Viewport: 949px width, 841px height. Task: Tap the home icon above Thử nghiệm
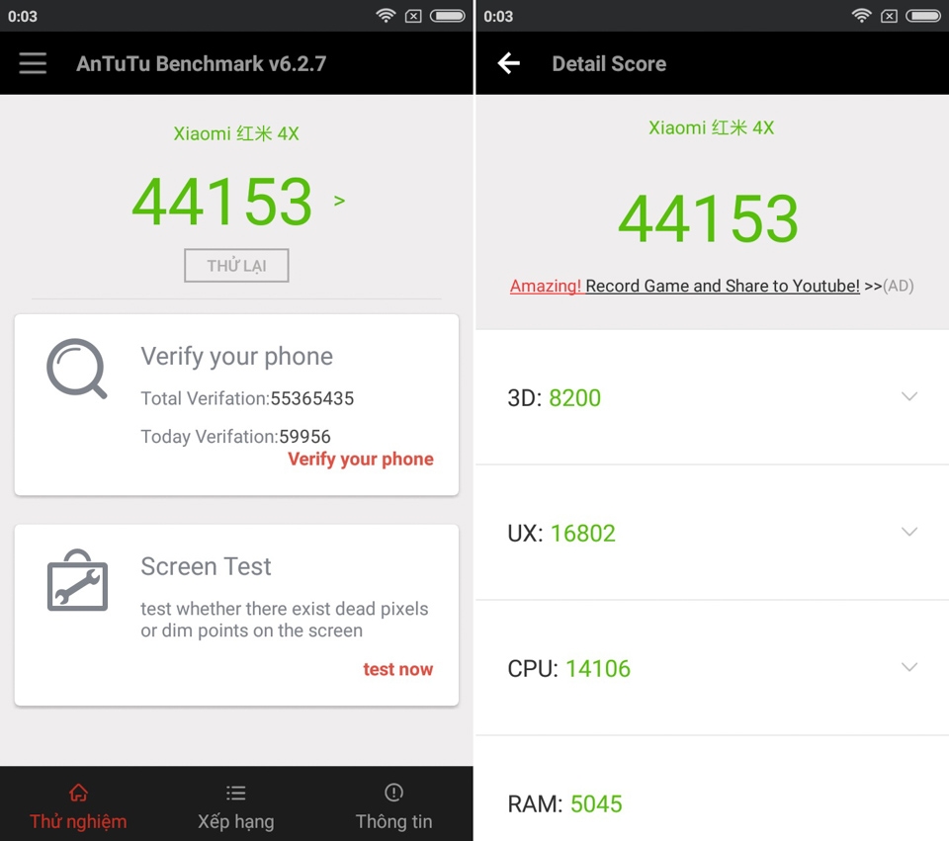78,792
